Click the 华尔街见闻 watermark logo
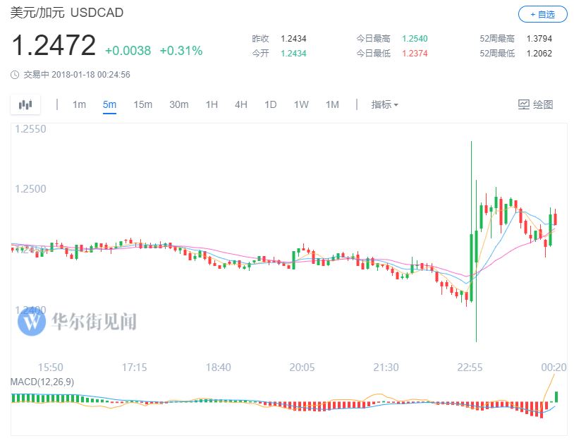This screenshot has height=443, width=574. [x=31, y=322]
